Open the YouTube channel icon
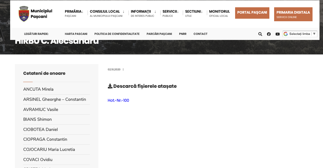This screenshot has width=323, height=168. [278, 34]
